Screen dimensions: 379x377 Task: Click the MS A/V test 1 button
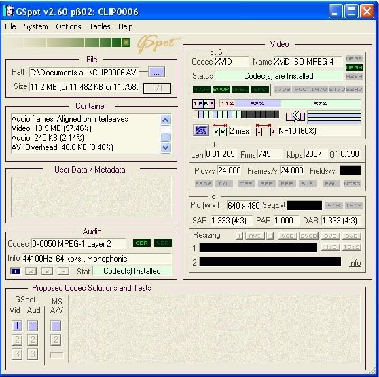56,325
